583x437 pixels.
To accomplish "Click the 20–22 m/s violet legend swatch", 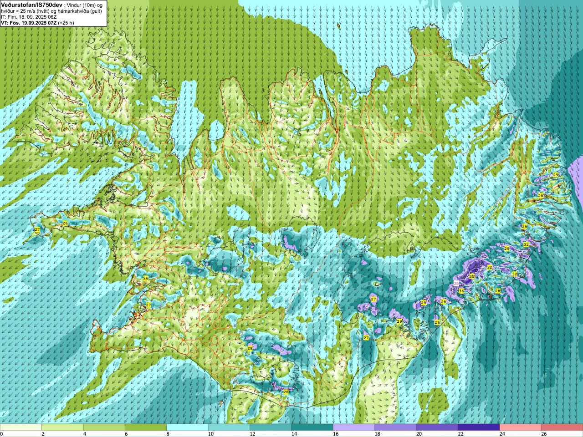I will pyautogui.click(x=437, y=427).
